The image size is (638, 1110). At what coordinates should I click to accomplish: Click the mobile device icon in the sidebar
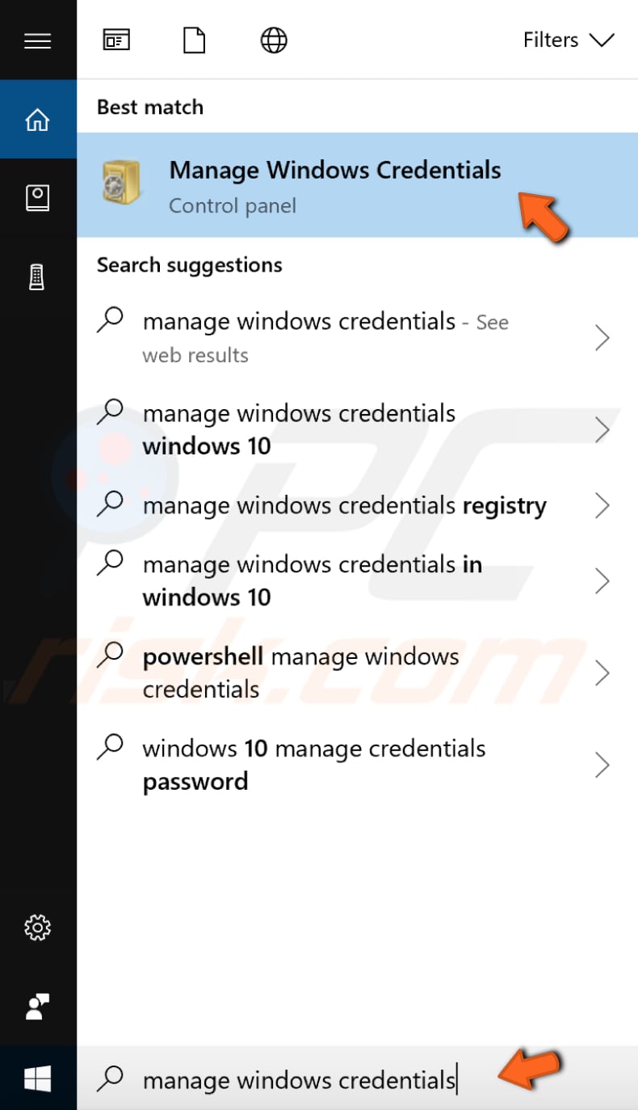click(x=37, y=276)
